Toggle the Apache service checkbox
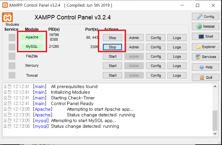The height and width of the screenshot is (145, 222). tap(12, 38)
